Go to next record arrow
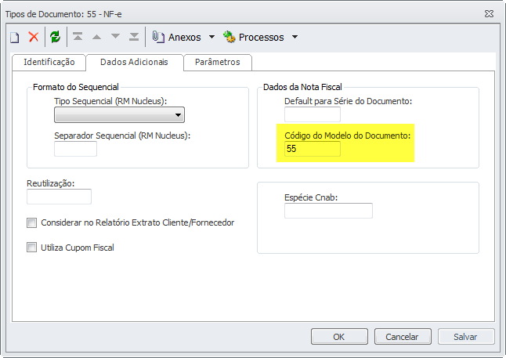This screenshot has width=506, height=358. coord(115,37)
